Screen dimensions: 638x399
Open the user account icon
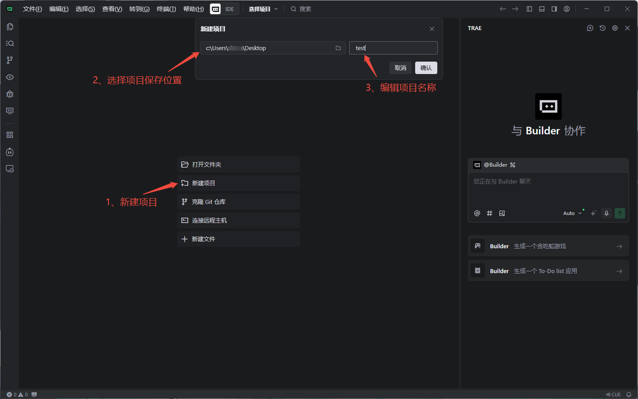567,9
